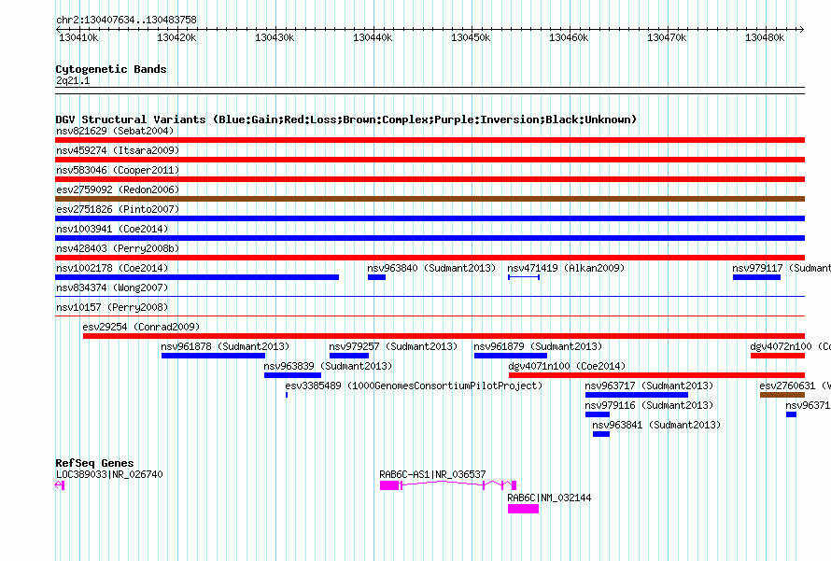Click the LOC389033|NR_026740 gene glyph

[x=60, y=485]
